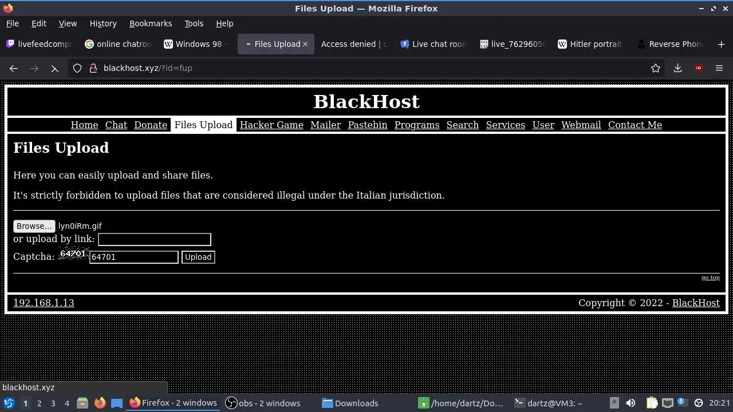Open the History menu
The image size is (733, 412).
click(103, 23)
